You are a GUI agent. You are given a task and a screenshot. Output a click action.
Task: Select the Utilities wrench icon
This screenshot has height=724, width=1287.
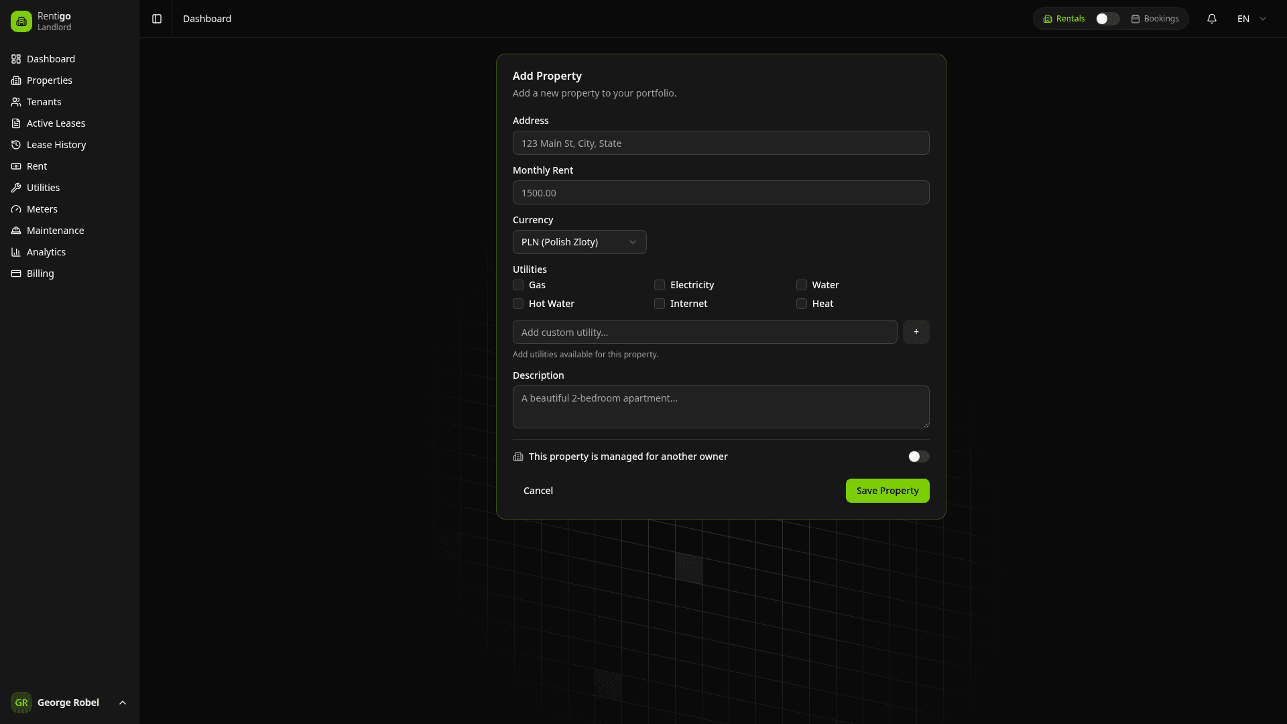16,188
